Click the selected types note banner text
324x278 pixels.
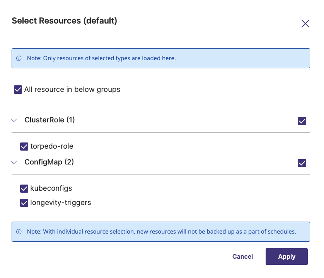[x=101, y=59]
